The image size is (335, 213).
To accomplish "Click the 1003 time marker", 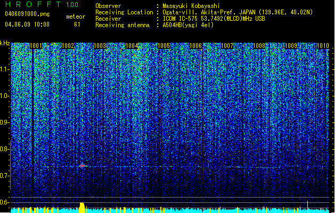I will (x=100, y=46).
